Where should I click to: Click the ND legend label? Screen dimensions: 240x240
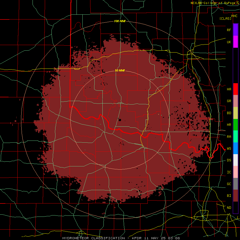tap(229, 208)
